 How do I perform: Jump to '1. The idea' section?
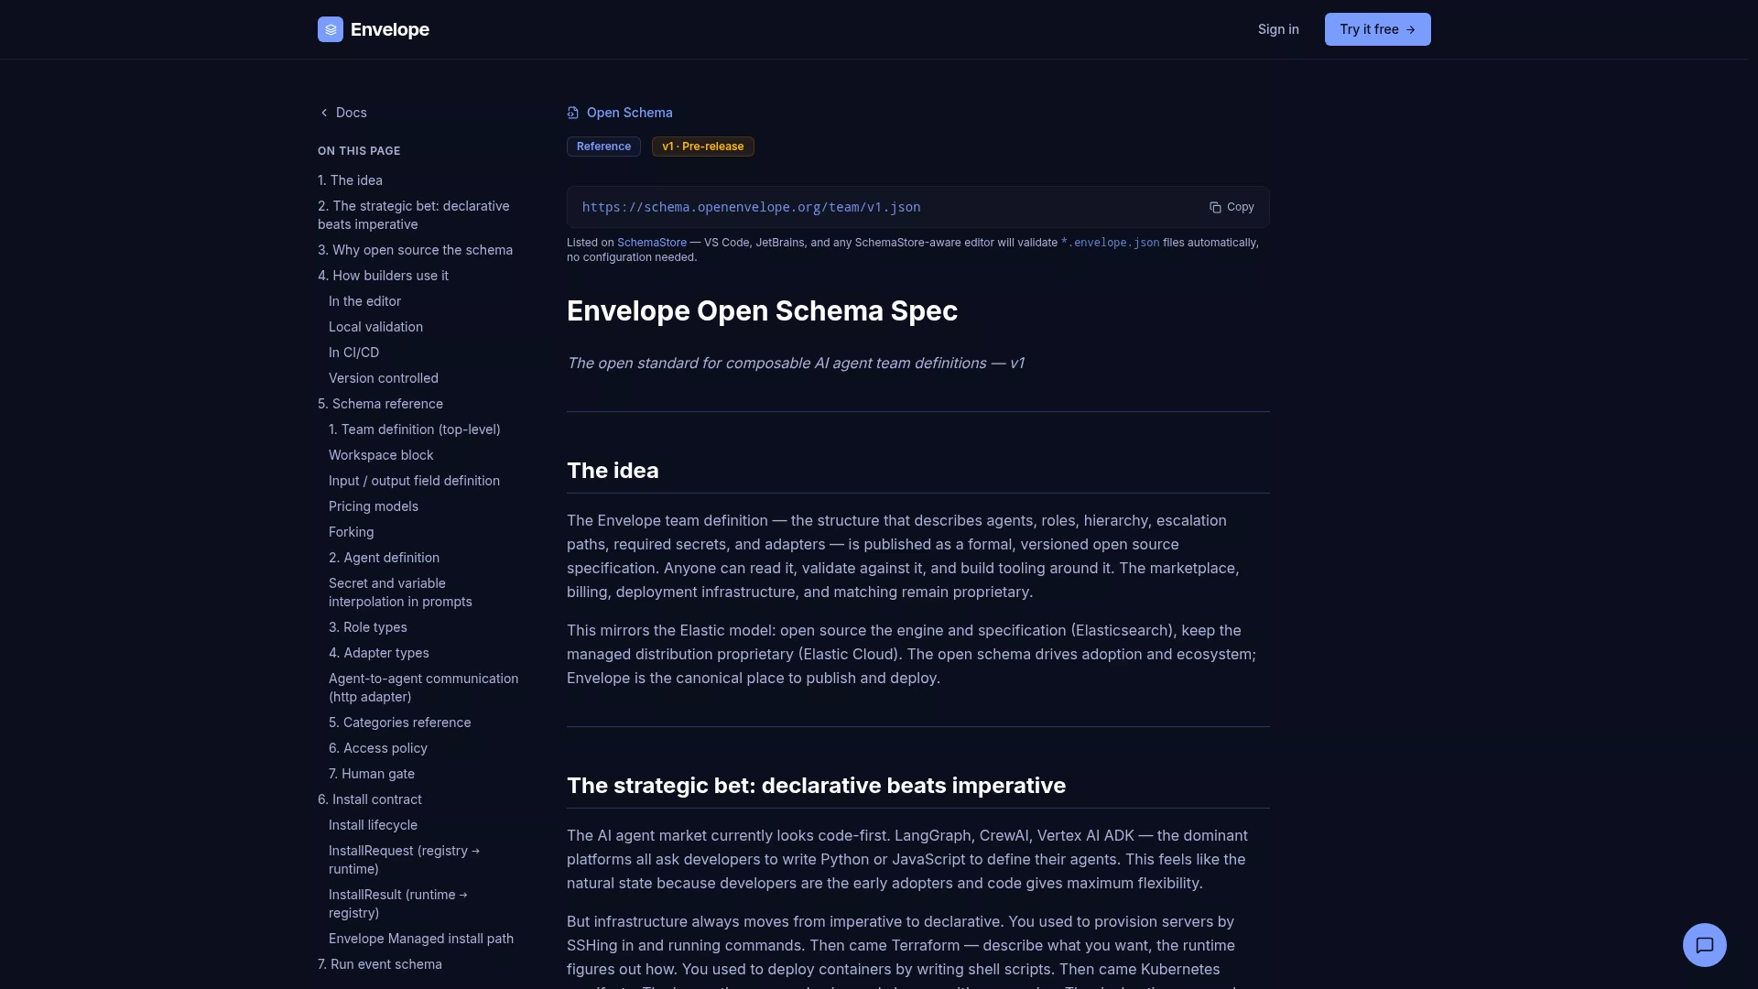[x=351, y=180]
